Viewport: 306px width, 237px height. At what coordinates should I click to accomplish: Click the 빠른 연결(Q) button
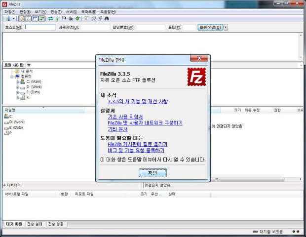[210, 27]
